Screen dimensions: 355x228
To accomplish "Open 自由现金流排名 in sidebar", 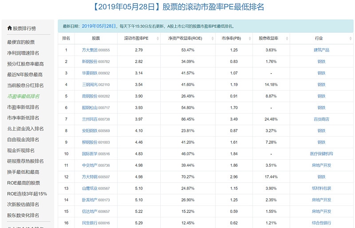I will click(23, 139).
